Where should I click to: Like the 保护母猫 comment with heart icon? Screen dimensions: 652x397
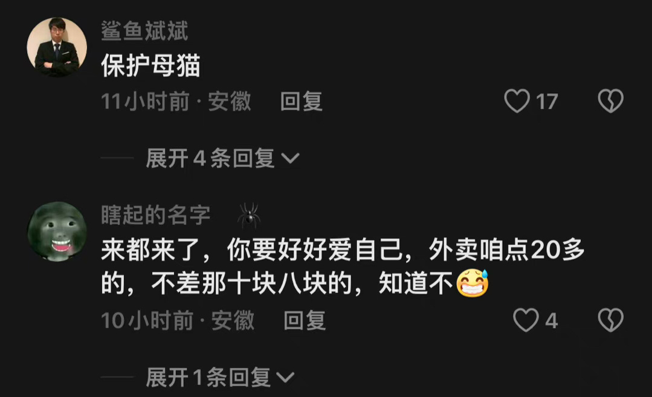tap(517, 101)
